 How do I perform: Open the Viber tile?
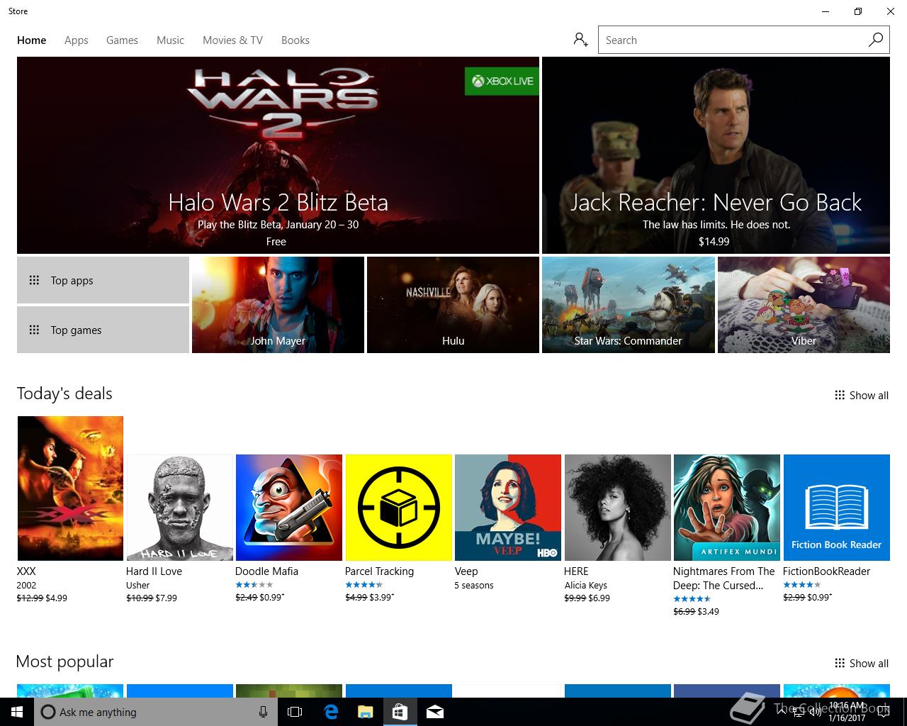[804, 305]
